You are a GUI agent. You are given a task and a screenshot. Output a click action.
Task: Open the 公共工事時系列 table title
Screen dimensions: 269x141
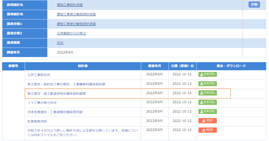[39, 75]
